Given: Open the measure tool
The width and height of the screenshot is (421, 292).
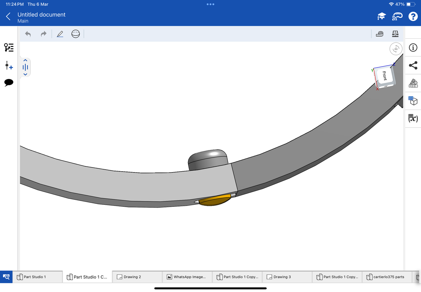Looking at the screenshot, I should tap(379, 34).
